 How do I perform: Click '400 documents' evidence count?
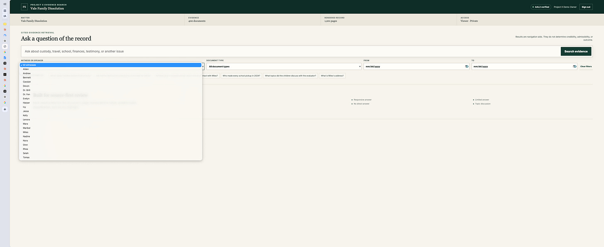(x=197, y=21)
